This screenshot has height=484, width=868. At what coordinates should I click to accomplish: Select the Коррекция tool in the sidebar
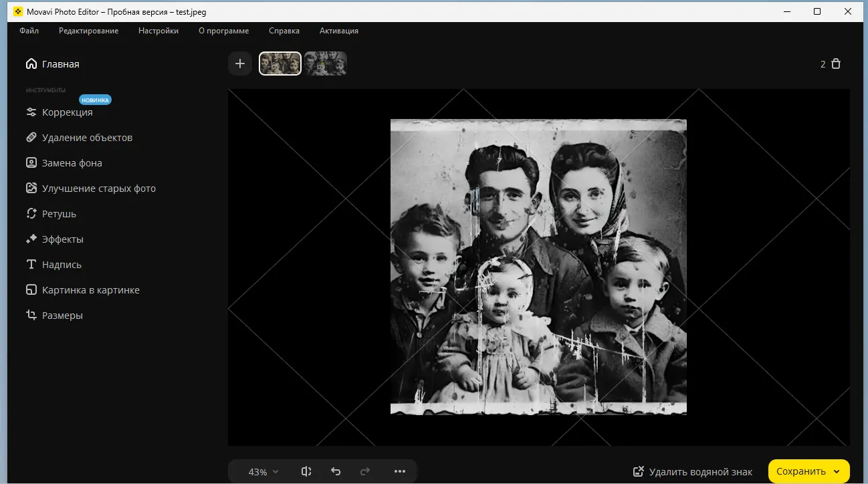67,112
